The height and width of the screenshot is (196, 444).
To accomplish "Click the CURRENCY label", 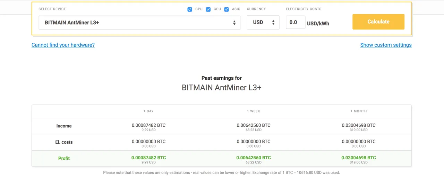I will pyautogui.click(x=256, y=9).
